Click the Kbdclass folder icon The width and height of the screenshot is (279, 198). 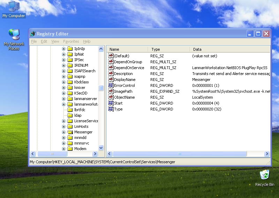click(x=70, y=82)
